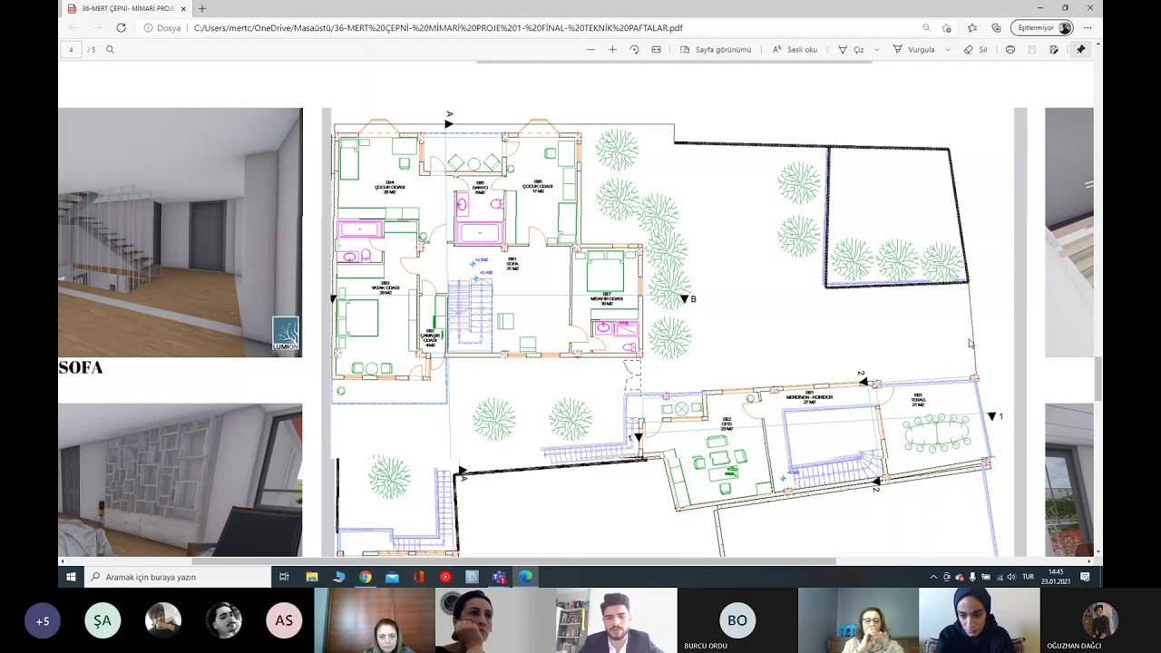Open the notification center

click(1086, 577)
